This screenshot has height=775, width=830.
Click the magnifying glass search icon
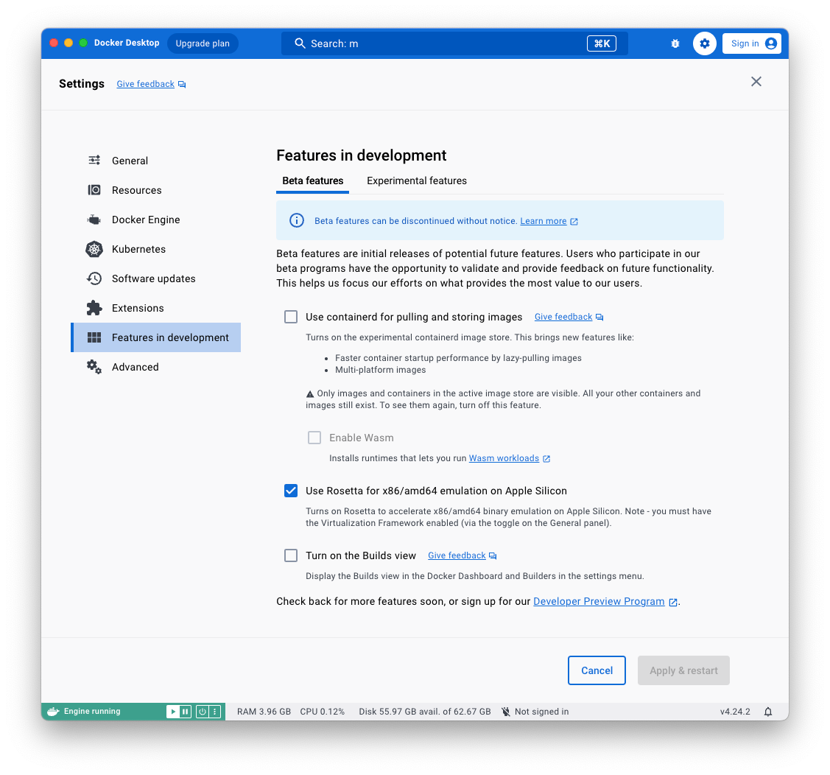(300, 43)
